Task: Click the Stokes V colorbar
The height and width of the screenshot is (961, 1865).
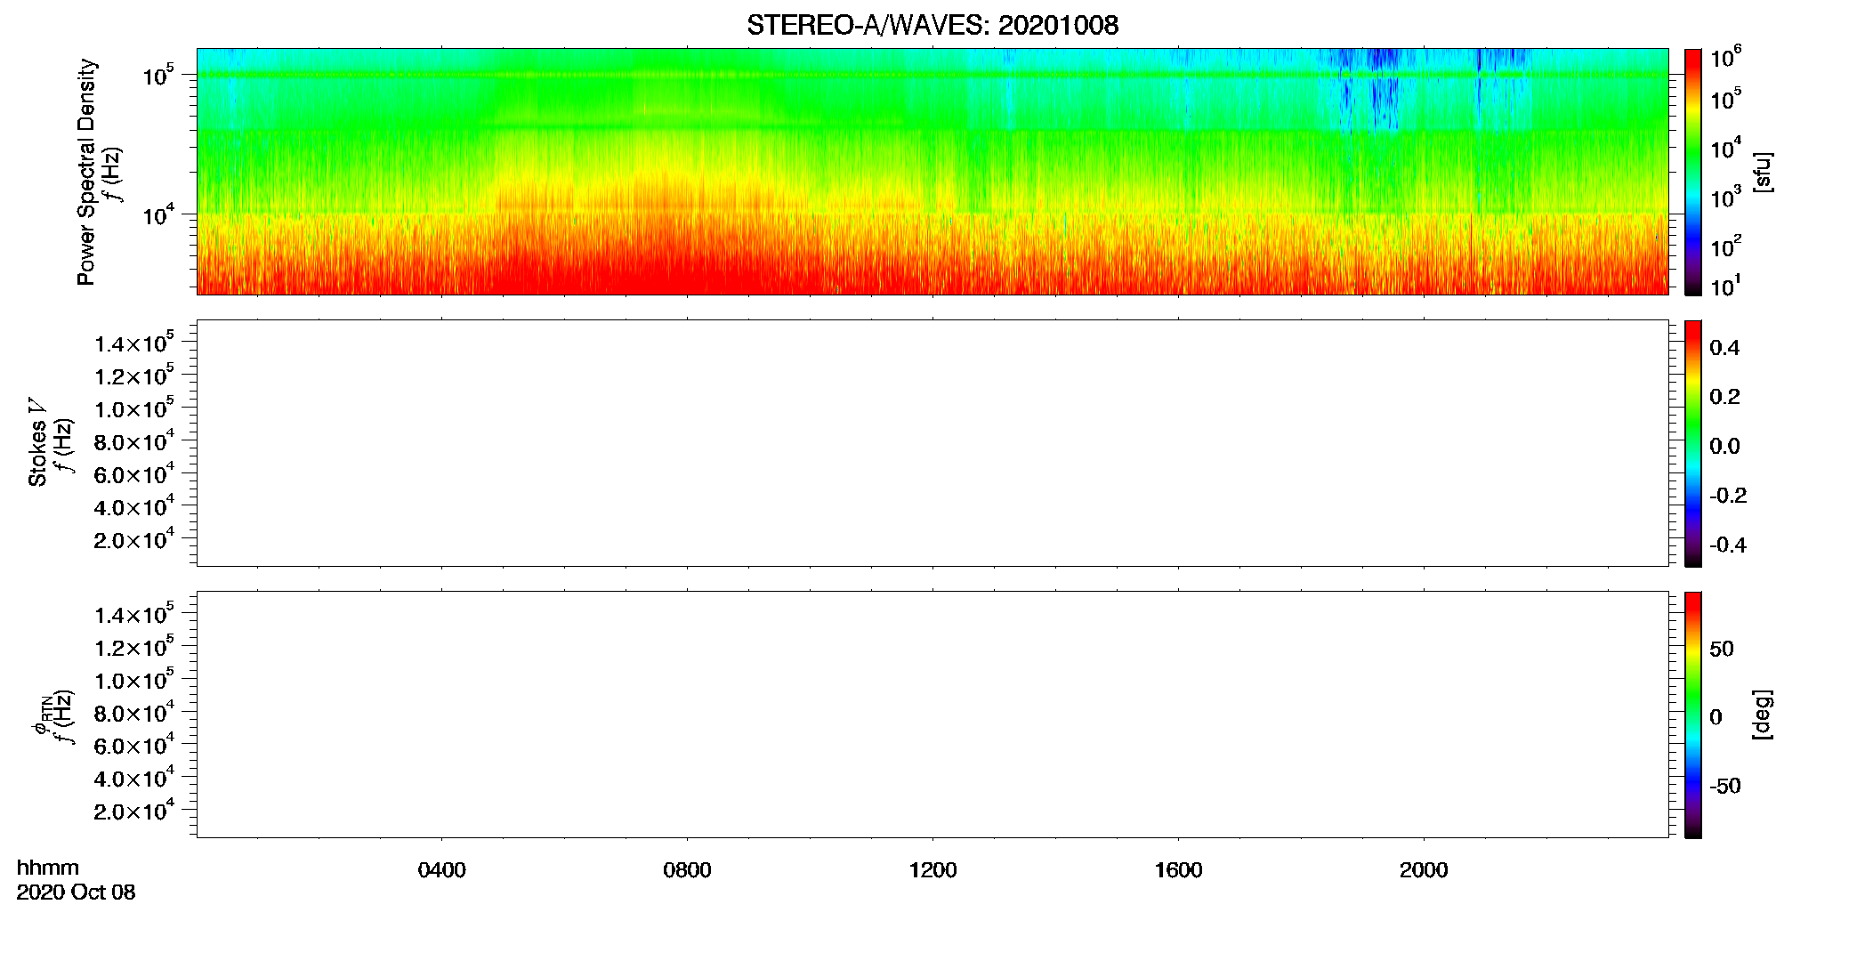Action: tap(1693, 443)
